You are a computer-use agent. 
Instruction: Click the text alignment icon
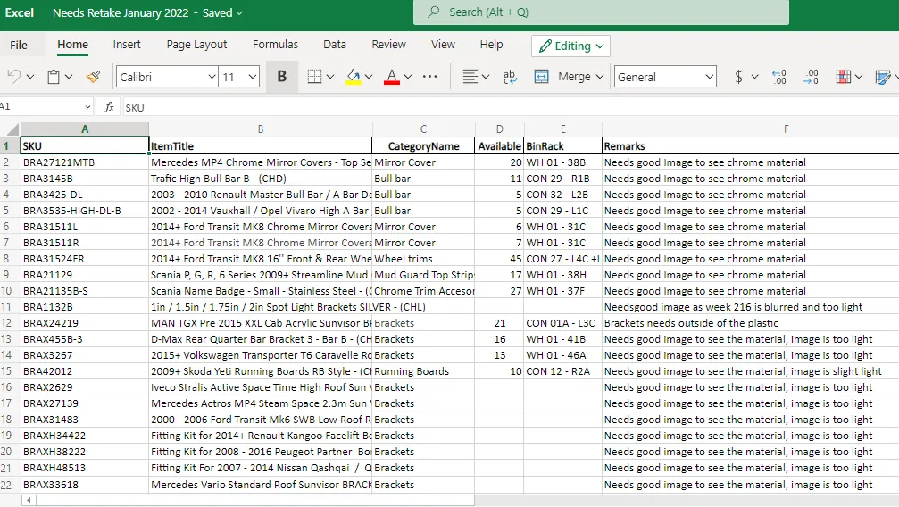[x=470, y=76]
